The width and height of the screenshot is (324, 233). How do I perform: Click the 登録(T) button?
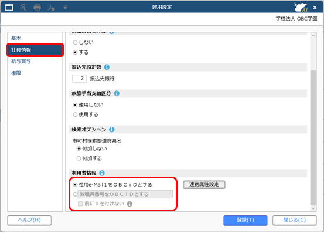pos(245,220)
